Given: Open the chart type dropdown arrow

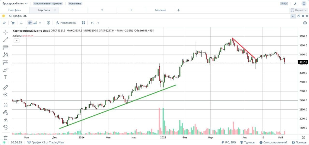Looking at the screenshot, I should pos(40,23).
